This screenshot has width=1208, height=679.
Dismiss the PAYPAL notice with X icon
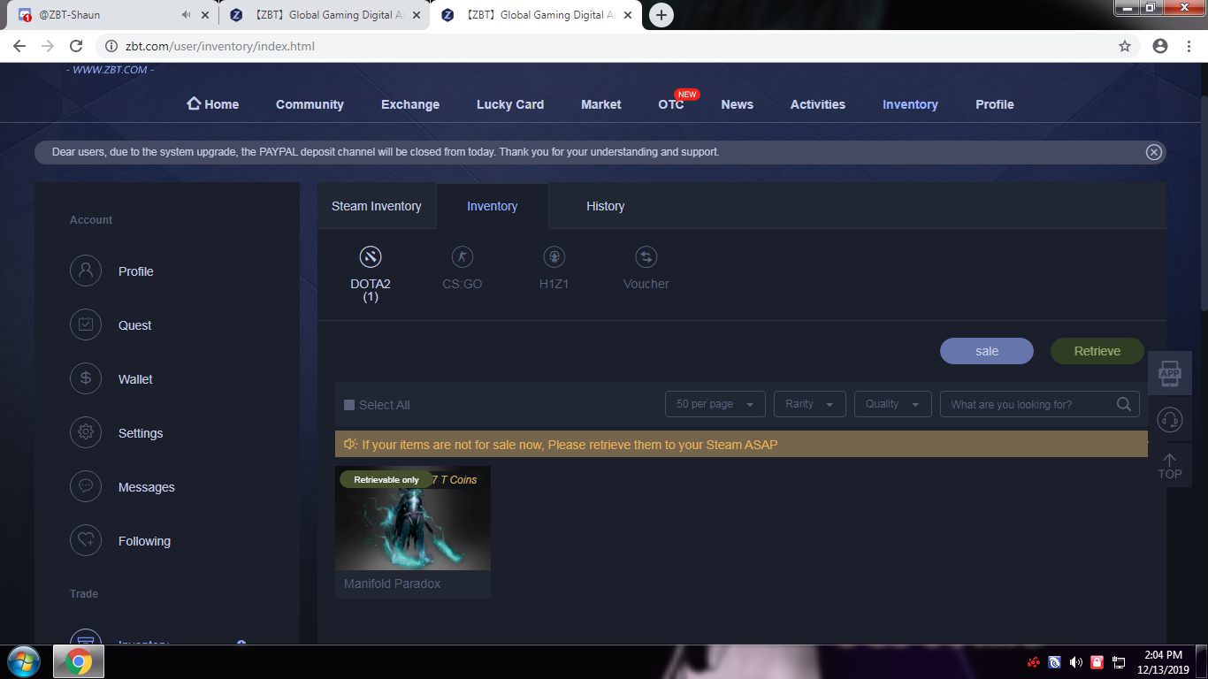1153,152
